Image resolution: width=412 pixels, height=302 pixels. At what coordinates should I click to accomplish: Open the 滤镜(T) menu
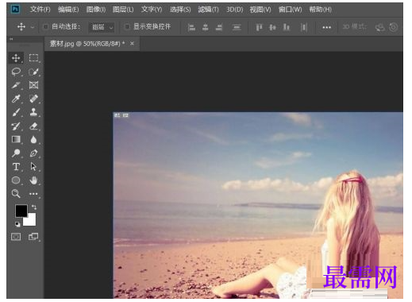(x=209, y=10)
